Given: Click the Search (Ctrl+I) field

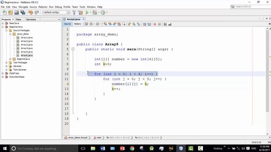Looking at the screenshot, I should point(251,7).
